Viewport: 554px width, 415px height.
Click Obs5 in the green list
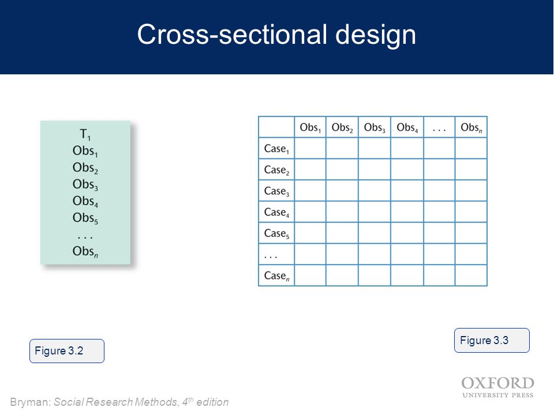[85, 218]
